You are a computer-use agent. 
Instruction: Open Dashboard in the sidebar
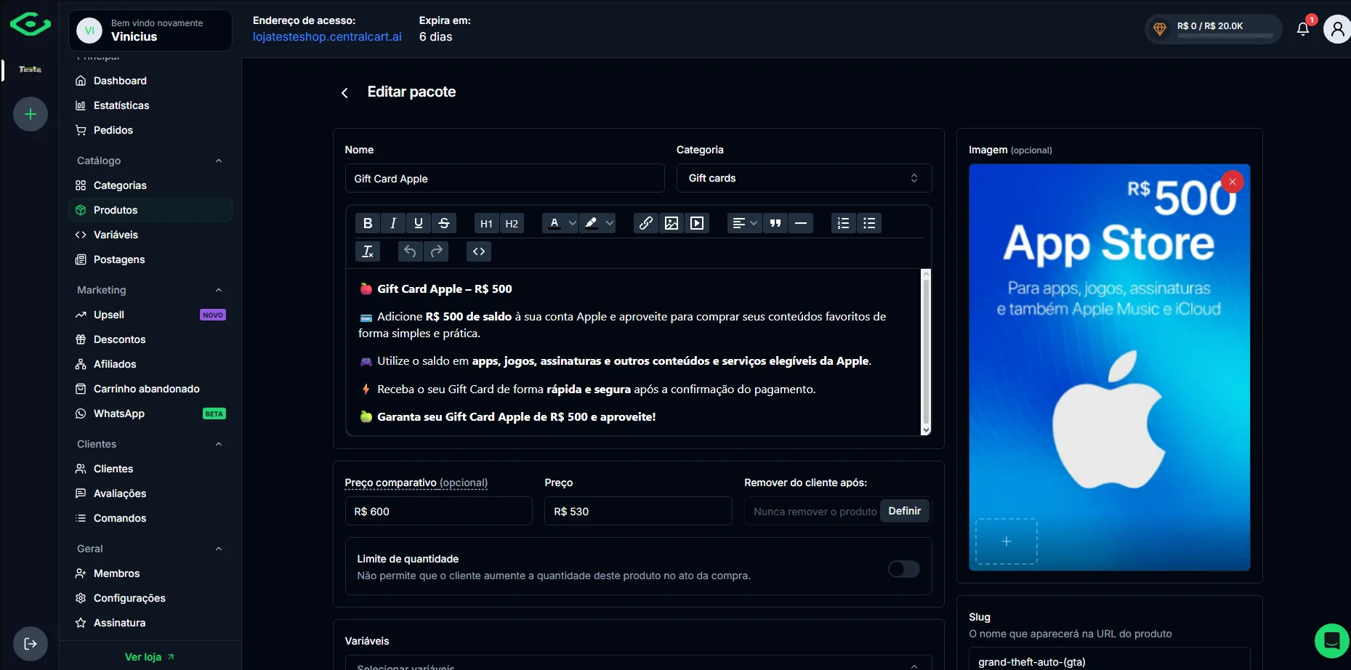[150, 81]
